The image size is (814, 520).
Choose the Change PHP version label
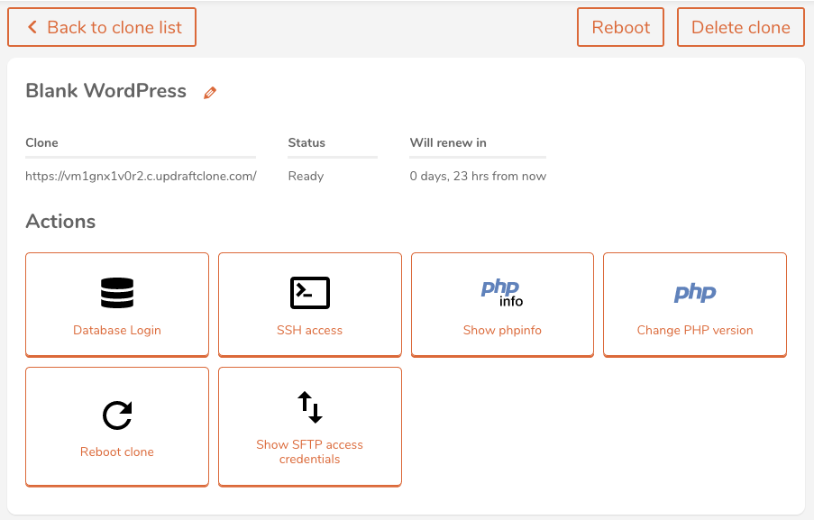pyautogui.click(x=695, y=330)
